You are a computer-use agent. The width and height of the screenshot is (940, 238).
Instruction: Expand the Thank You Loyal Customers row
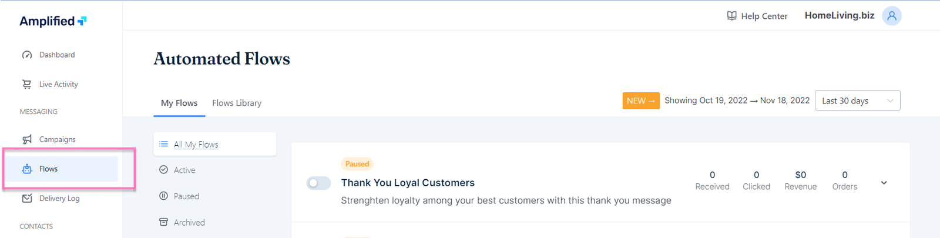click(x=884, y=183)
